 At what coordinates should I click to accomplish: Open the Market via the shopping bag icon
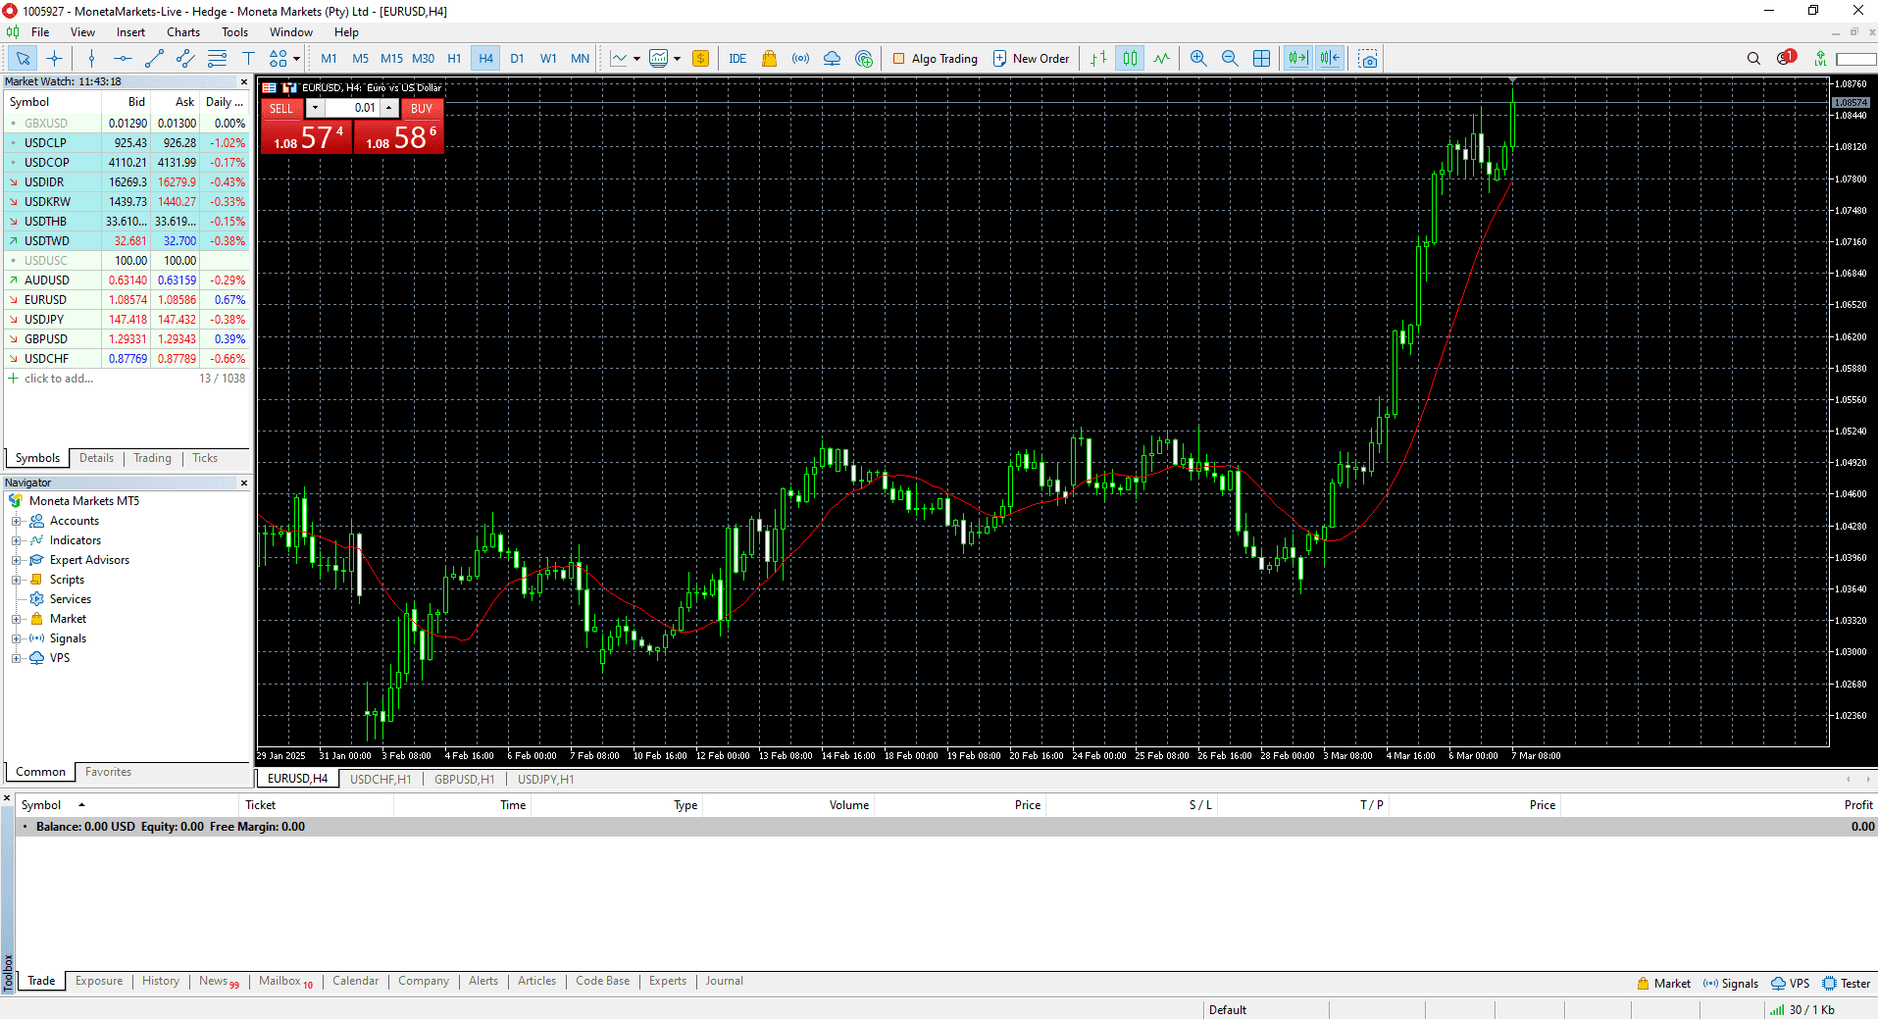tap(769, 58)
